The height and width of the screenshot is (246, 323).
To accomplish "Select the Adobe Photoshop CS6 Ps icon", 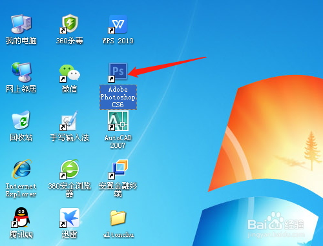I will (118, 72).
